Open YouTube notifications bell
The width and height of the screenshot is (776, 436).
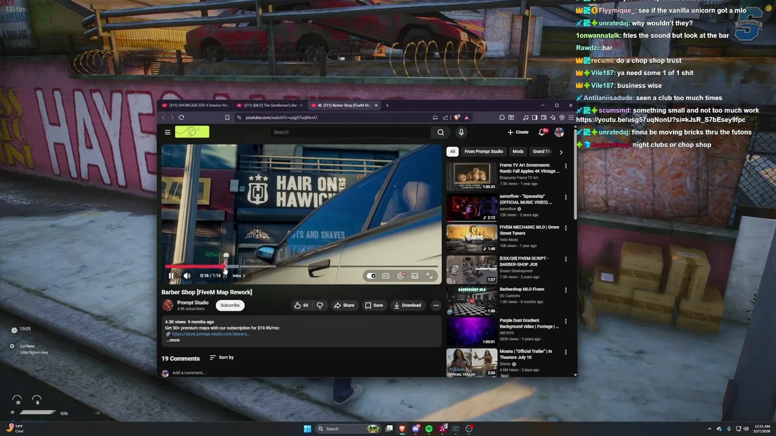(x=543, y=132)
